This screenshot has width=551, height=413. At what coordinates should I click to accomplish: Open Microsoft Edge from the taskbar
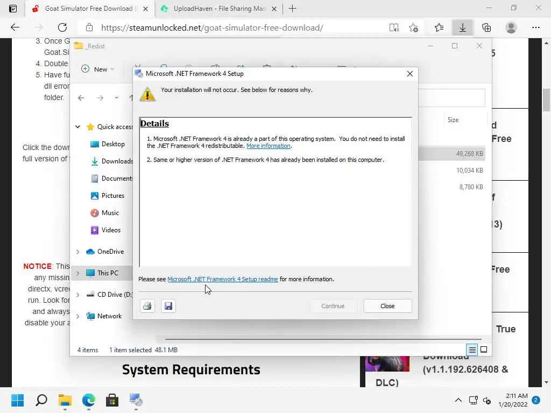coord(89,400)
